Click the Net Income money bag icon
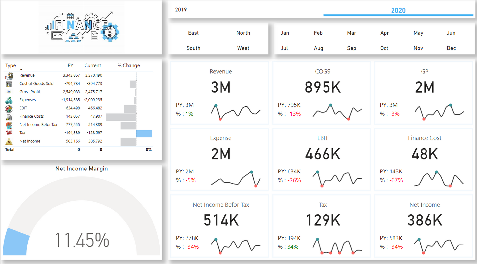477x264 pixels. click(x=9, y=141)
